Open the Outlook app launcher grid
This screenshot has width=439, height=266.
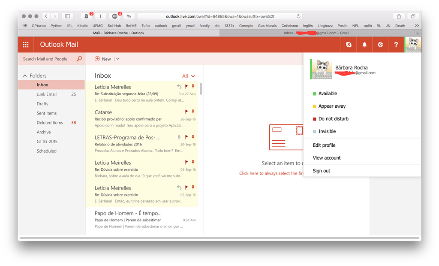point(26,45)
